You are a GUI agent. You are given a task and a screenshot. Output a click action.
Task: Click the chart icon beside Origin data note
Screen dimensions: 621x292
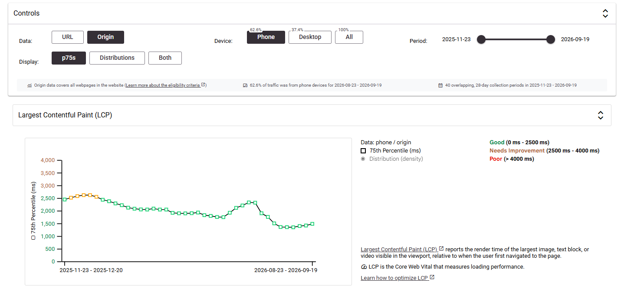30,85
